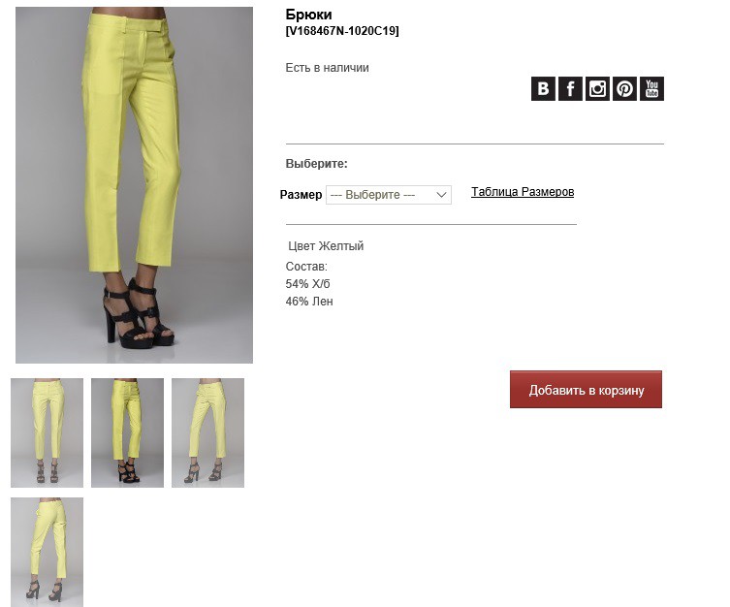Click the 54% Х/б composition line

click(307, 284)
